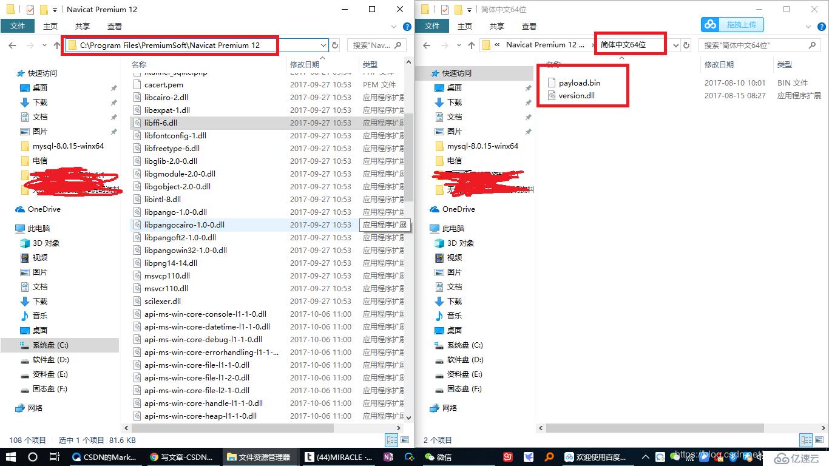Switch to 共享 tab in Navicat Premium 12 window
829x466 pixels.
(83, 26)
